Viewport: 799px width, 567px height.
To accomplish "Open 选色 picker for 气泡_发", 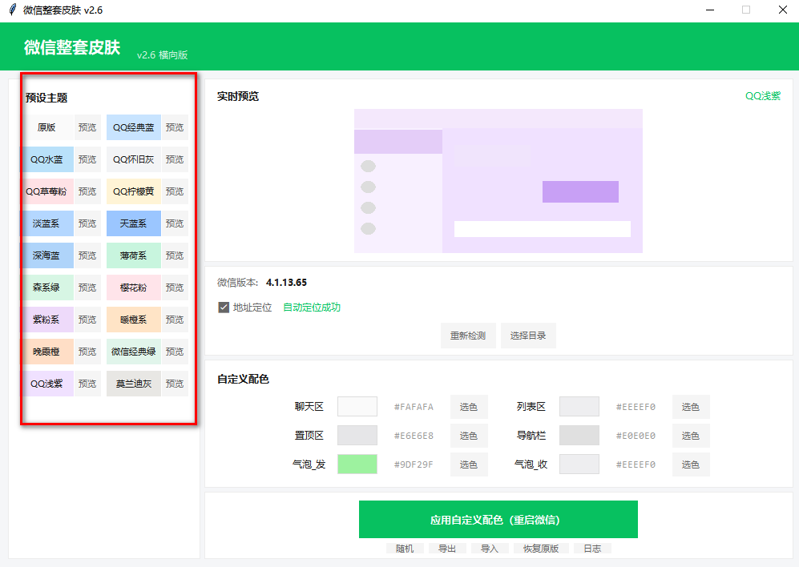I will pos(469,464).
